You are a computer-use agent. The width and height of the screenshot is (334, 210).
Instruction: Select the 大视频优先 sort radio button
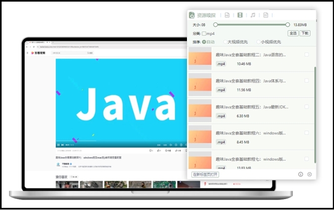coord(225,42)
